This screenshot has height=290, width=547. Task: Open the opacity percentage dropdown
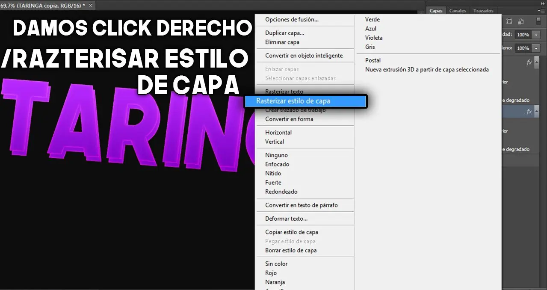tap(536, 35)
